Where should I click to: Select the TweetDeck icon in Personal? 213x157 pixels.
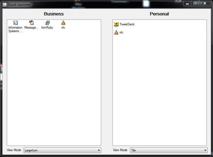[116, 24]
